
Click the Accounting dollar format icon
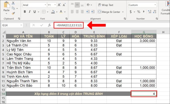coord(131,12)
